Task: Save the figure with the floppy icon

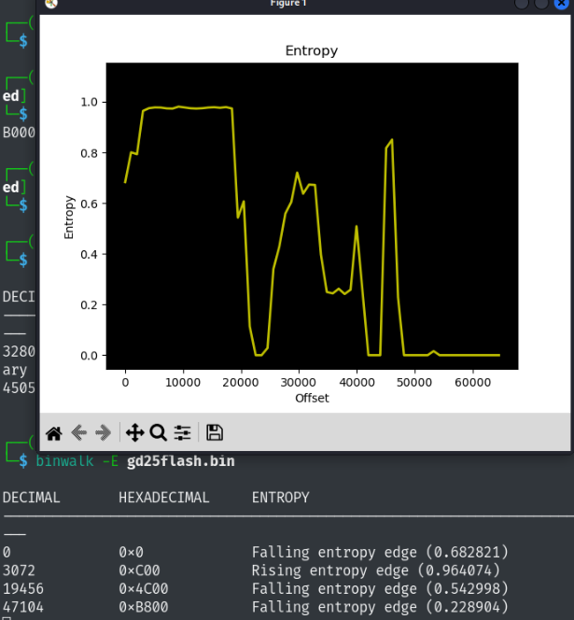Action: point(215,432)
